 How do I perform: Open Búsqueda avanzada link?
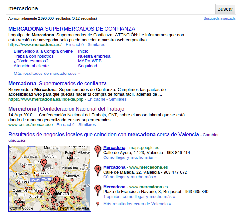[x=219, y=19]
